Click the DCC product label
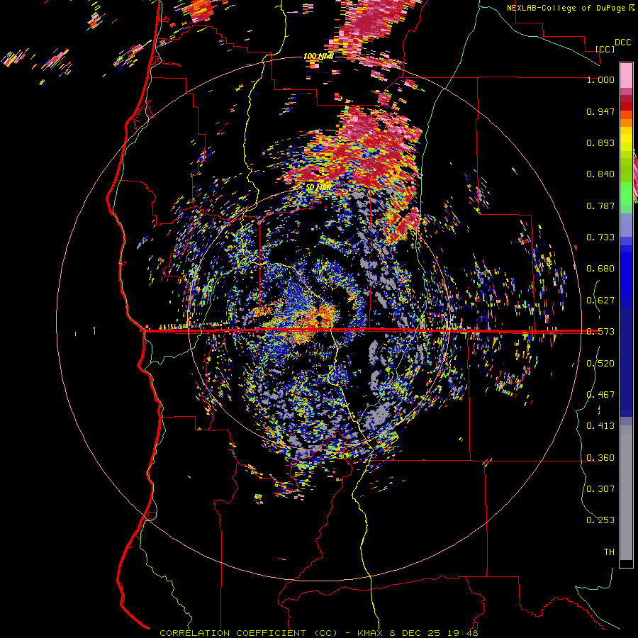Image resolution: width=638 pixels, height=638 pixels. (623, 43)
